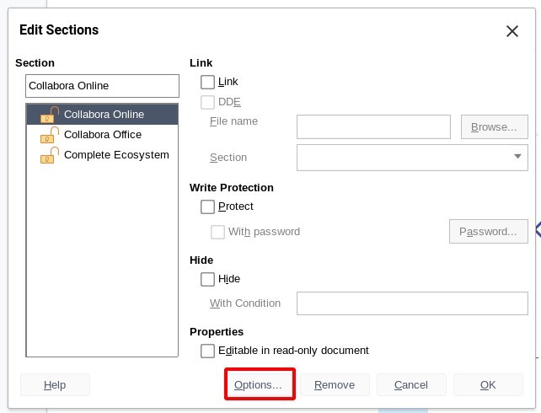Click the padlock icon beside Complete Ecosystem
This screenshot has width=541, height=413.
point(50,155)
